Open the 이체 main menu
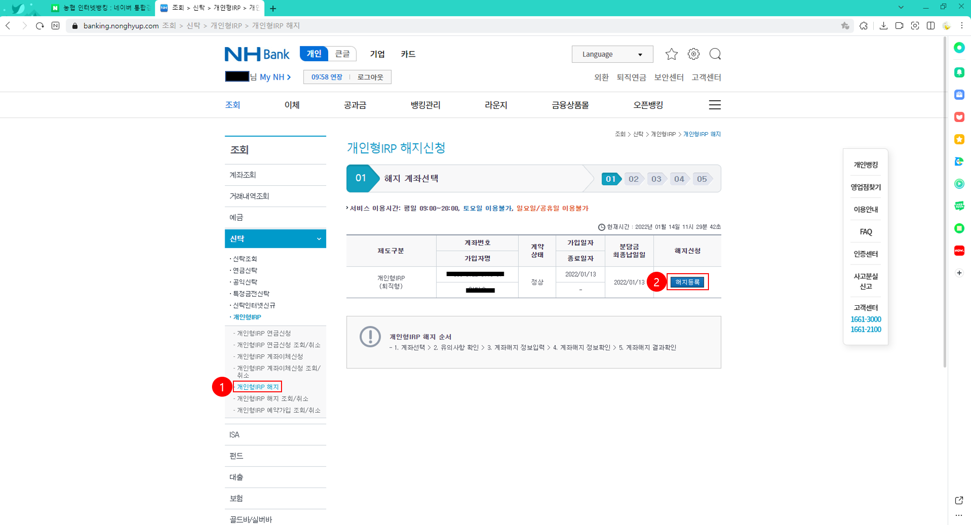Screen dimensions: 971x525 tap(292, 105)
